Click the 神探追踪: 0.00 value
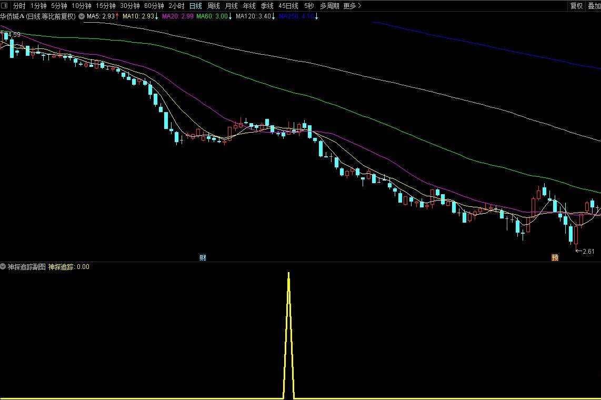601x400 pixels. point(68,267)
